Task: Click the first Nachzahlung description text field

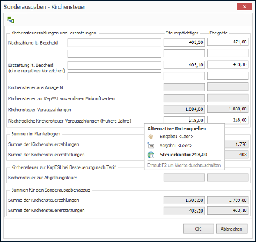Action: click(115, 43)
